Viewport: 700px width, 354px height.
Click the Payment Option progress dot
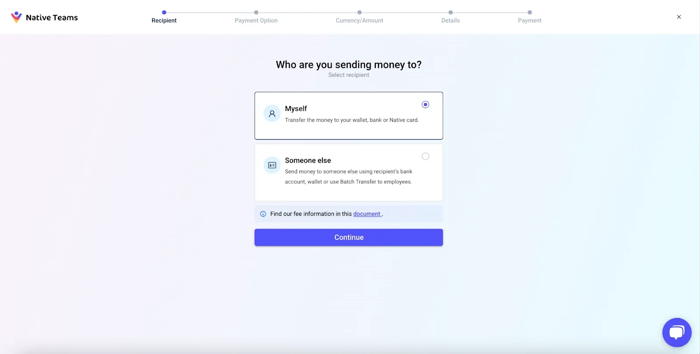[x=256, y=12]
